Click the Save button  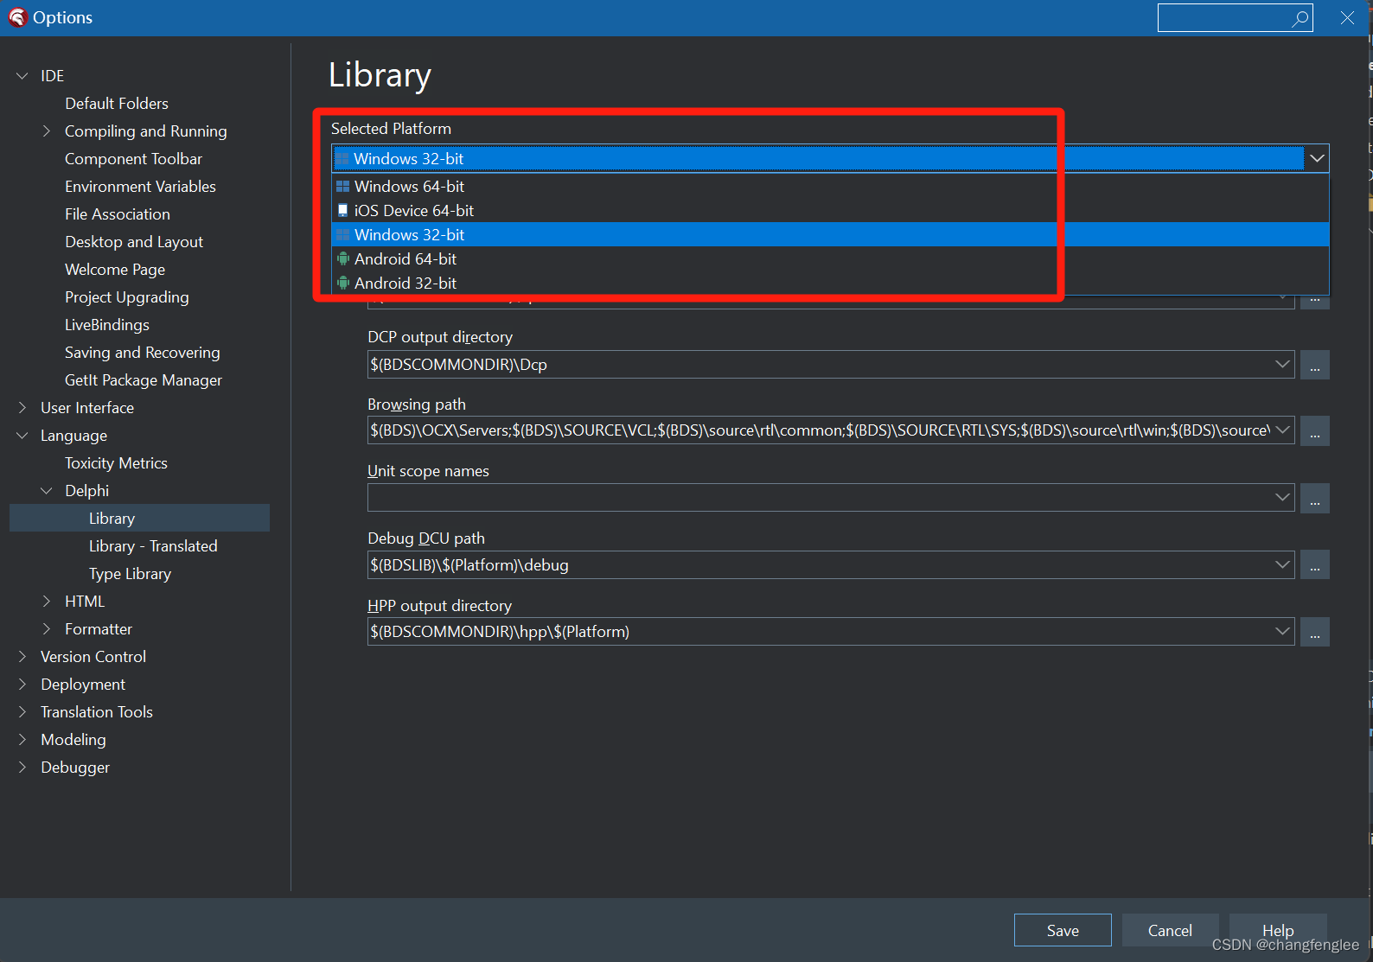click(1063, 930)
